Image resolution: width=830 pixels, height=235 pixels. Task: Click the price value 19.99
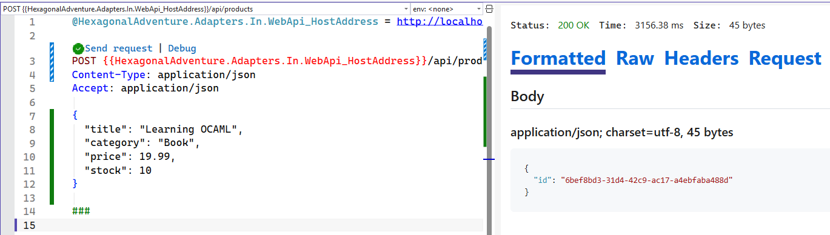point(155,157)
